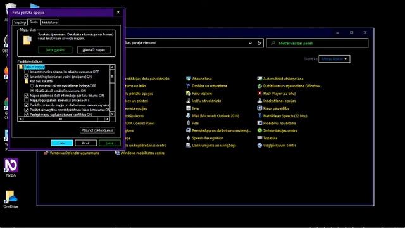The height and width of the screenshot is (228, 405).
Task: Select 'Kad tiek rakstīts' tree node
Action: (41, 81)
